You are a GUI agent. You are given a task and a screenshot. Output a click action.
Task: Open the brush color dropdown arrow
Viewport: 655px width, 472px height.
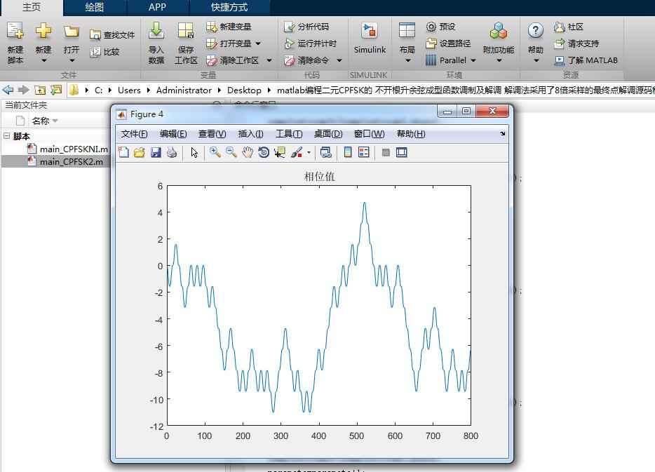pos(309,152)
